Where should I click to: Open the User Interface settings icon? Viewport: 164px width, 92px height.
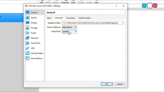28,58
